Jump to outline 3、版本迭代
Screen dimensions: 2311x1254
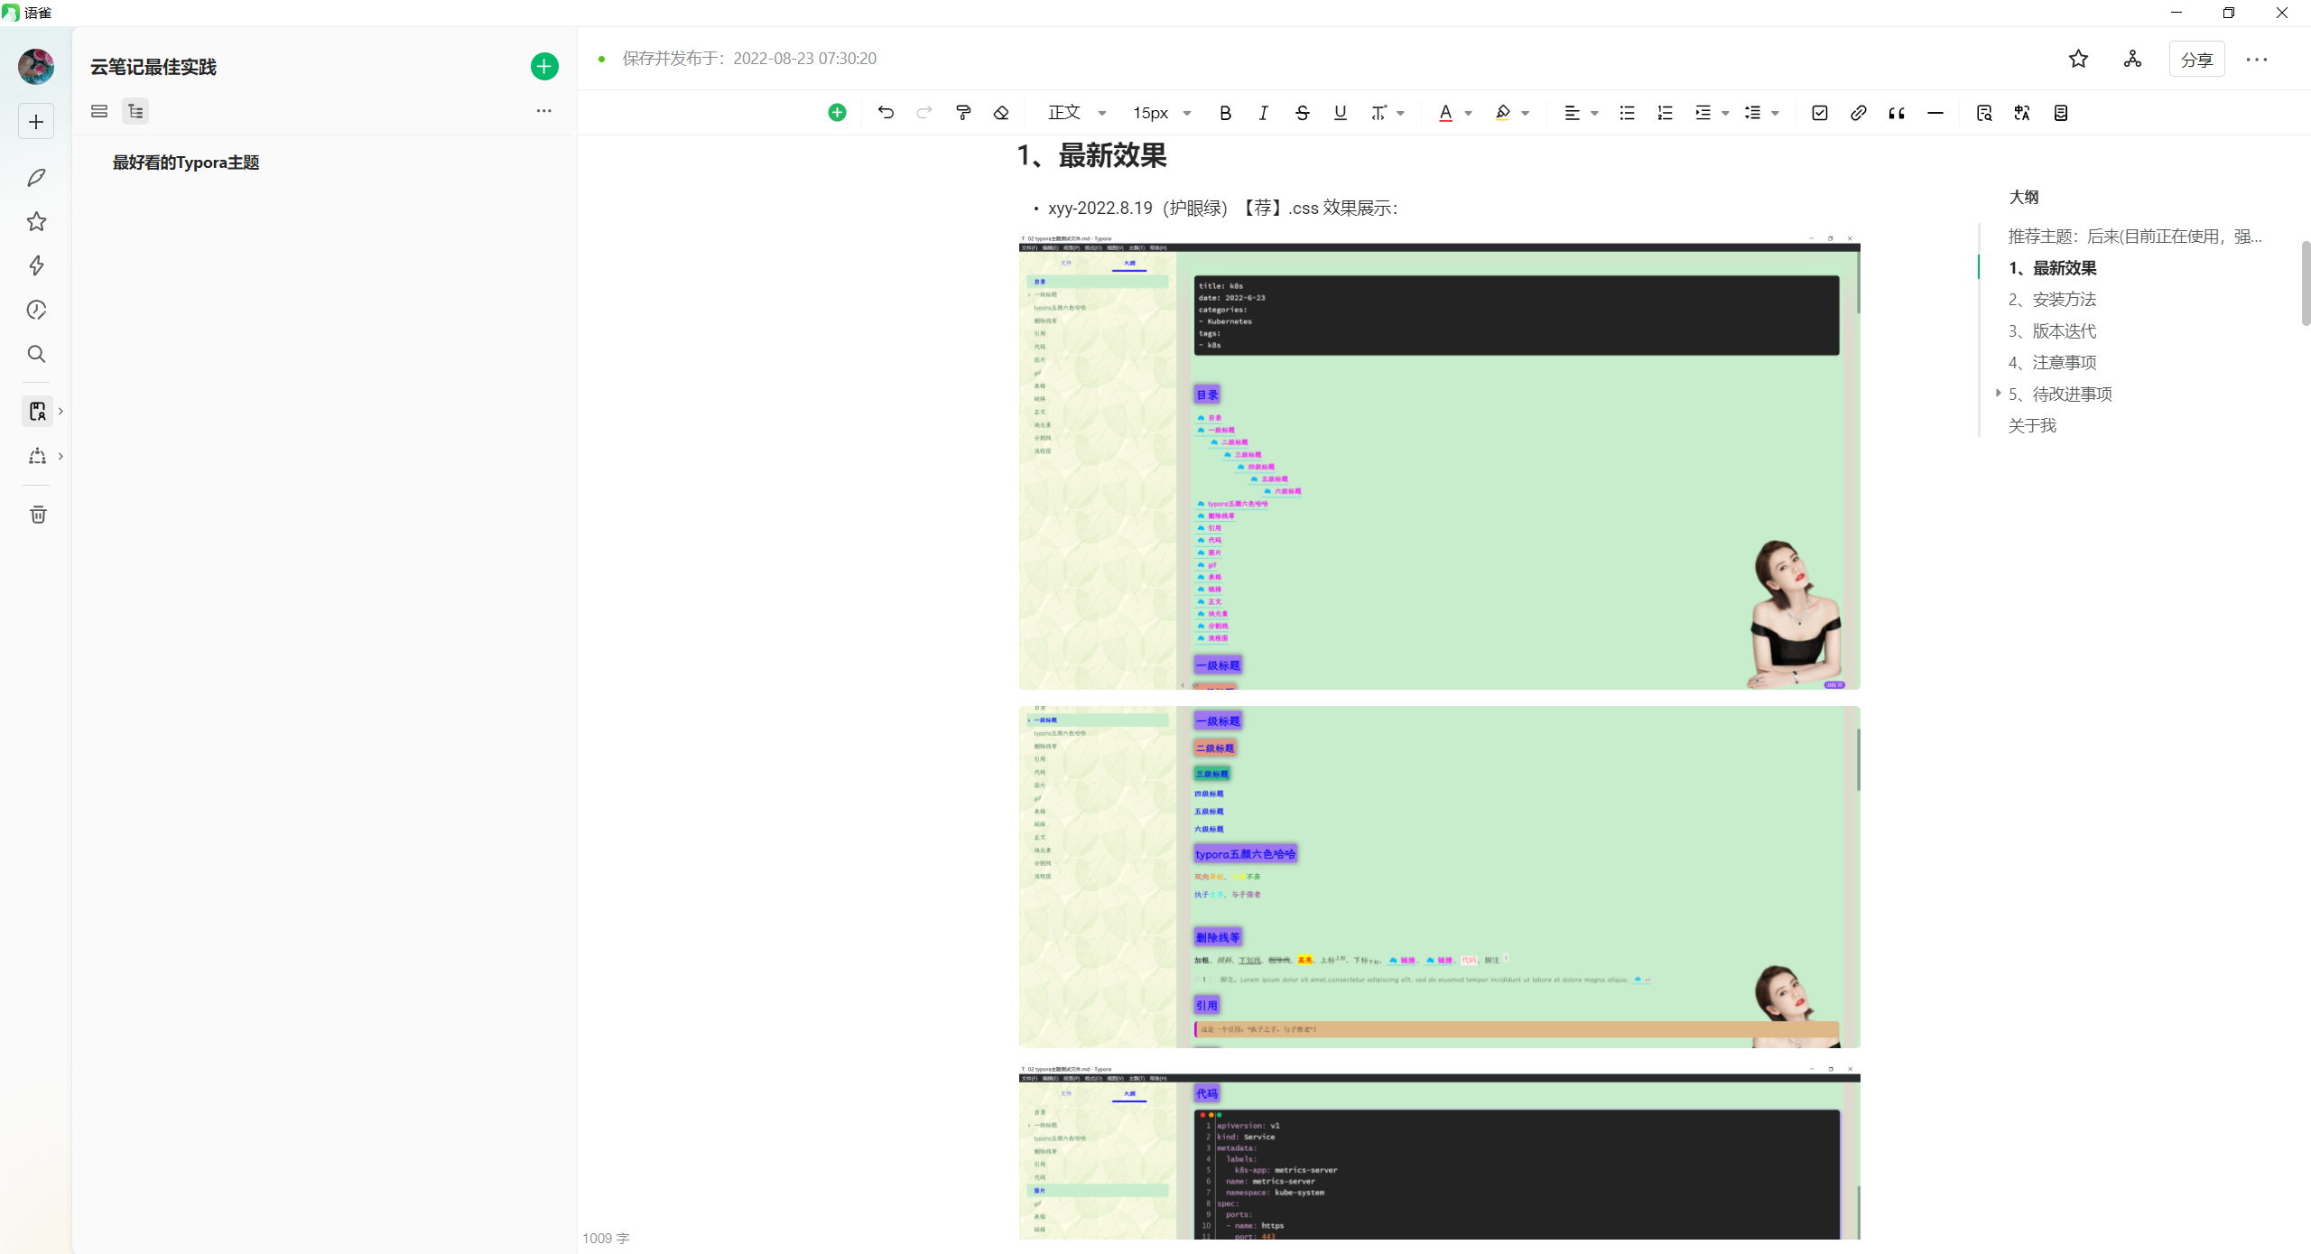click(x=2052, y=331)
